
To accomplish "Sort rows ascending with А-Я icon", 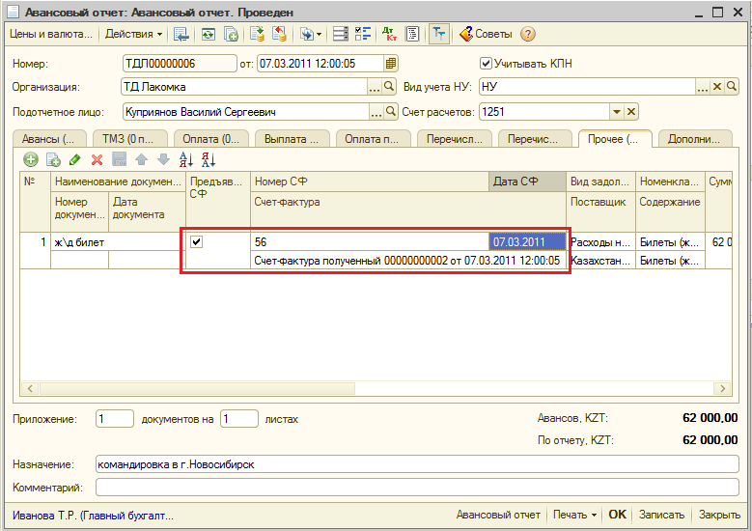I will click(x=186, y=159).
